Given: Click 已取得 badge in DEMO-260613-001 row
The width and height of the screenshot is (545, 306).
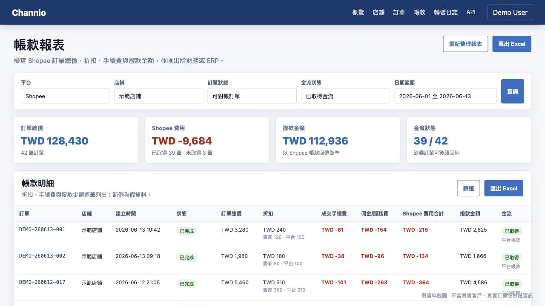Looking at the screenshot, I should [512, 231].
